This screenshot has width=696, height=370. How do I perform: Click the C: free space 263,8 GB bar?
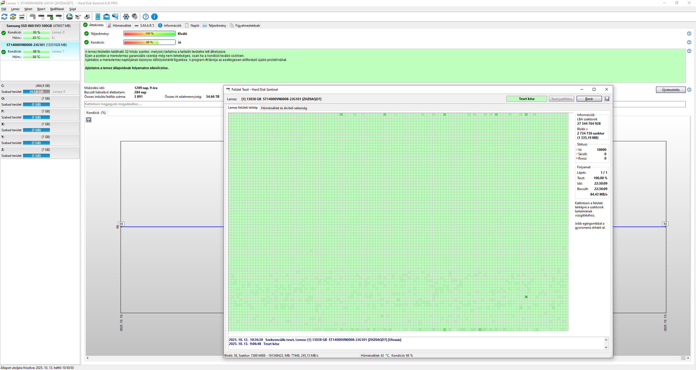[x=36, y=92]
